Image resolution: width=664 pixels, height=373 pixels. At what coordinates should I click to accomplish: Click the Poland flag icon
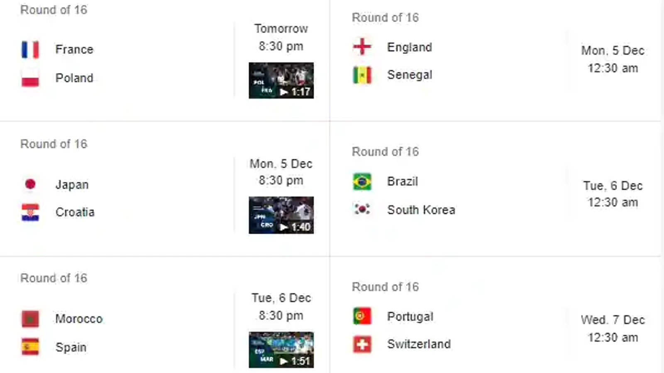coord(30,78)
